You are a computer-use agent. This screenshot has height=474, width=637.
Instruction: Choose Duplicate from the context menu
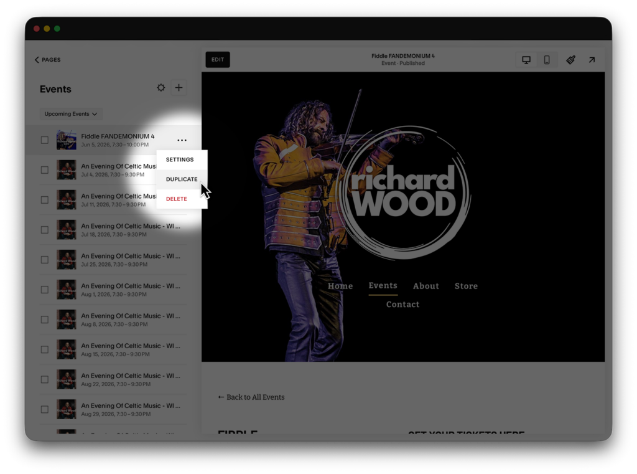click(182, 179)
